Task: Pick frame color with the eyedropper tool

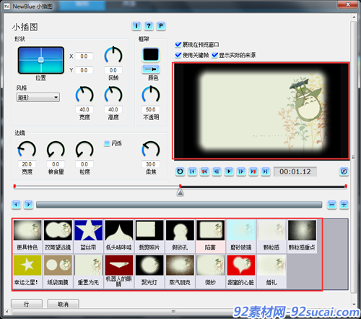Action: [151, 69]
